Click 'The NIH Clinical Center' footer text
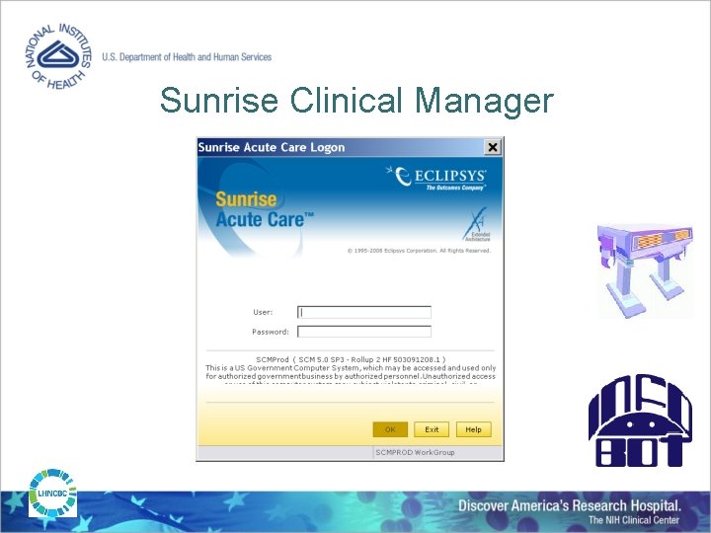The width and height of the screenshot is (711, 533). (634, 520)
